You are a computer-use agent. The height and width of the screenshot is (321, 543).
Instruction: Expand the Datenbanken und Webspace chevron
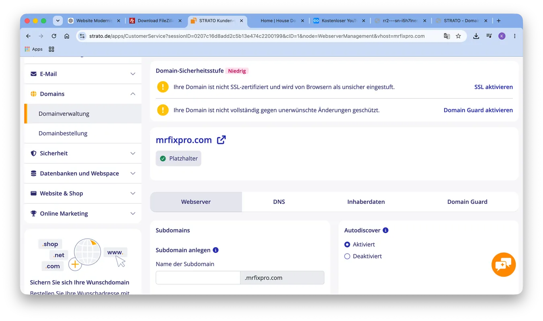pyautogui.click(x=133, y=173)
